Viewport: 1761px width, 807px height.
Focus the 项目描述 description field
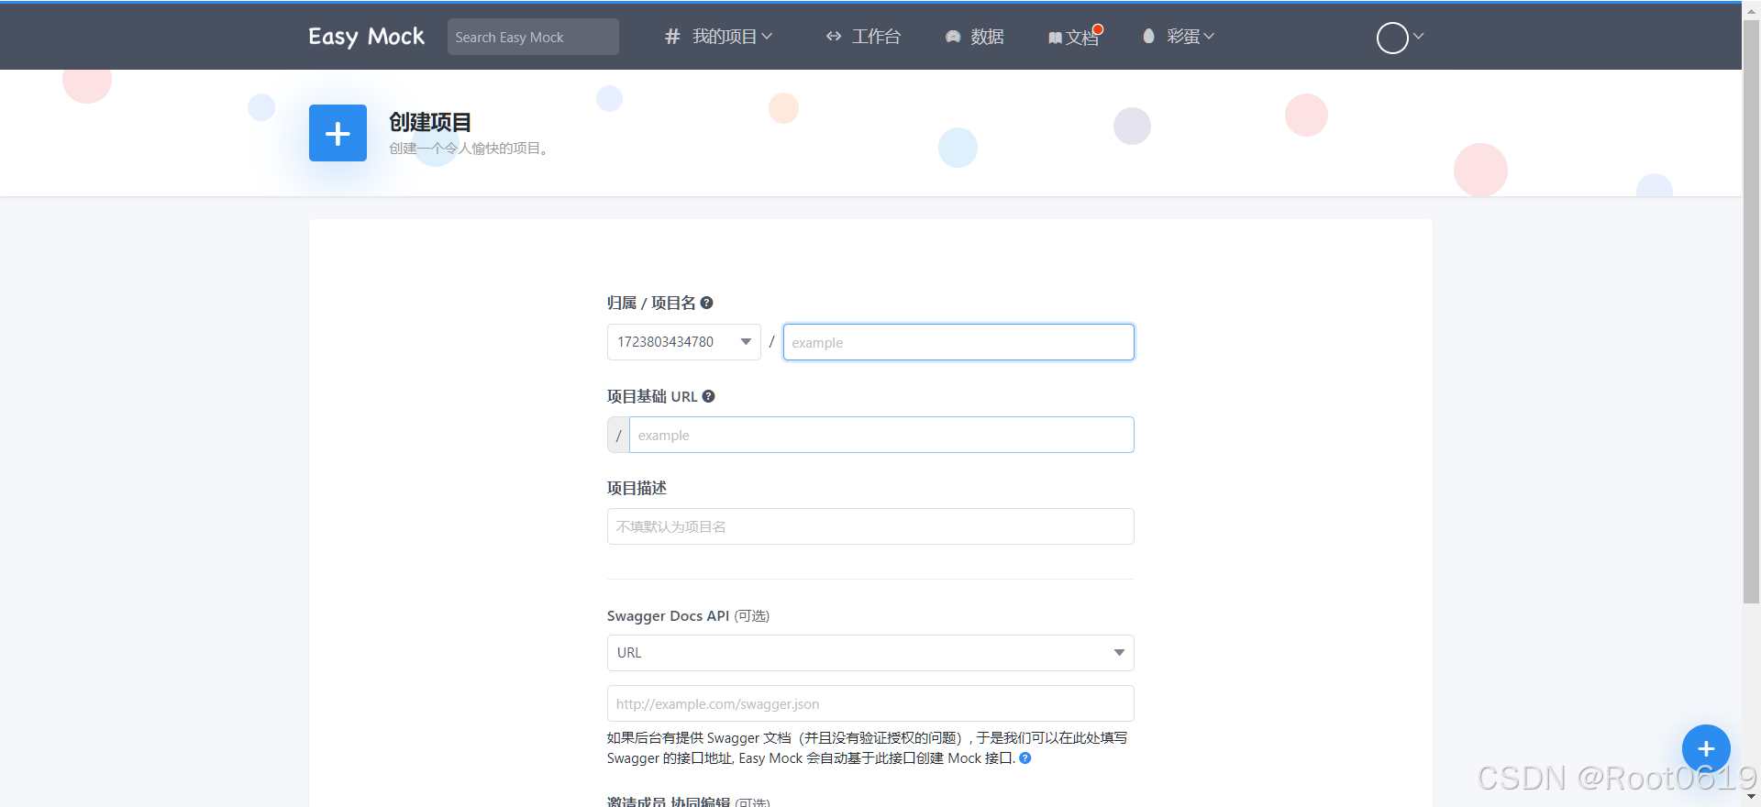870,526
